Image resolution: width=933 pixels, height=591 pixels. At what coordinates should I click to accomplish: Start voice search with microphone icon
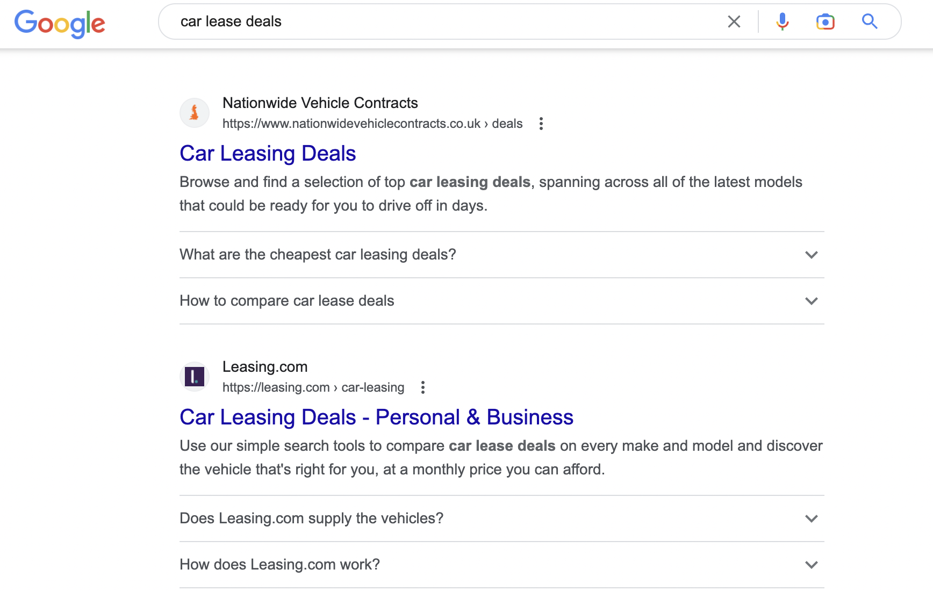click(782, 21)
